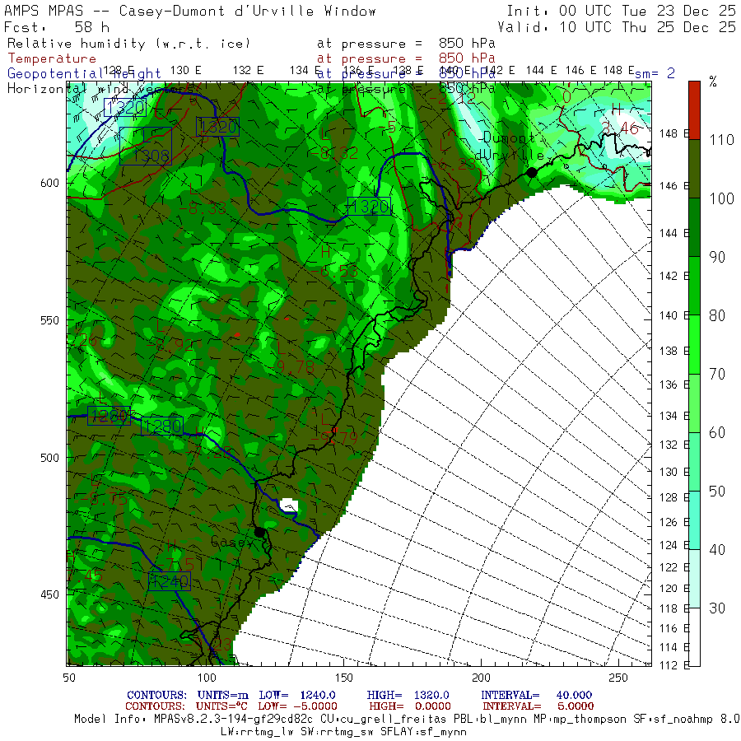Screen dimensions: 741x741
Task: Click the blue INTERVAL= 40.000 footer value
Action: pyautogui.click(x=536, y=695)
